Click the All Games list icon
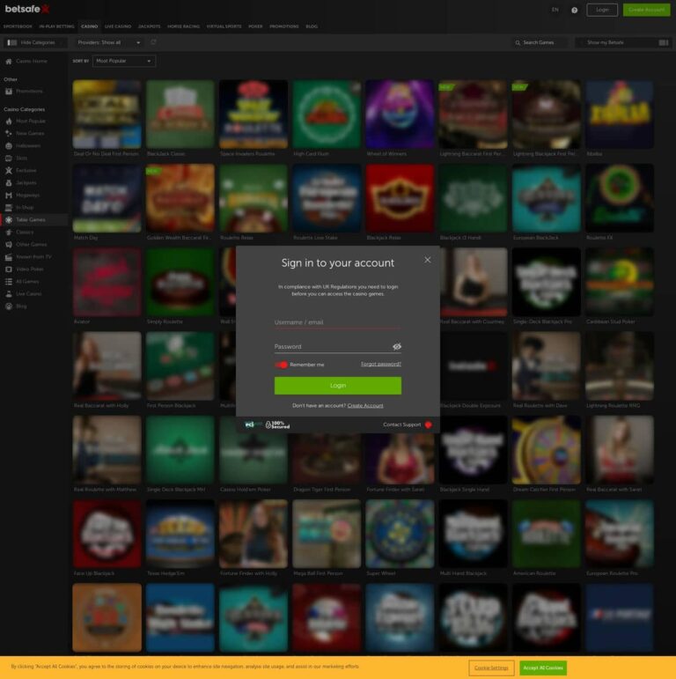This screenshot has width=676, height=679. [8, 282]
